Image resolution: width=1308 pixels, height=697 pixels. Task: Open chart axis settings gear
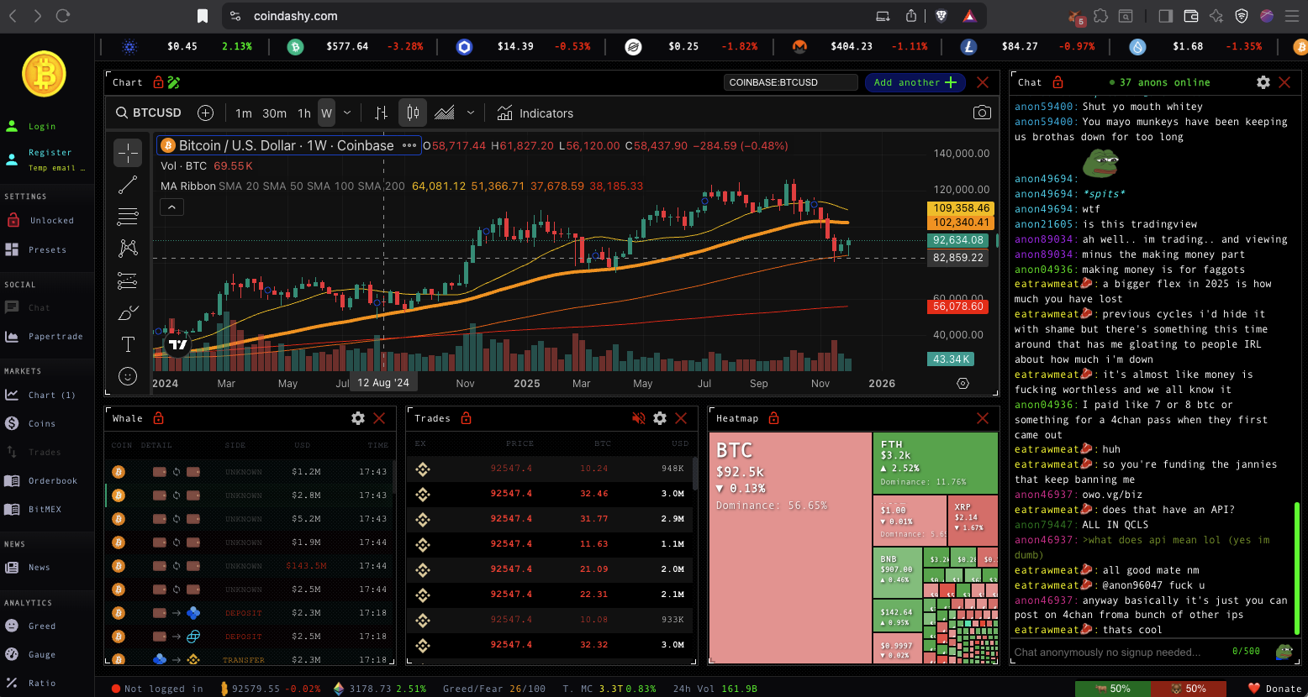click(x=963, y=384)
